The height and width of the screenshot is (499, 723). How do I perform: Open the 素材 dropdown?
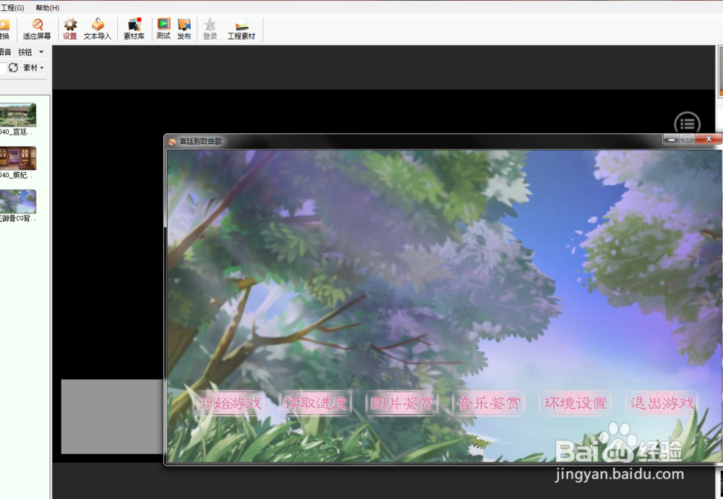33,68
